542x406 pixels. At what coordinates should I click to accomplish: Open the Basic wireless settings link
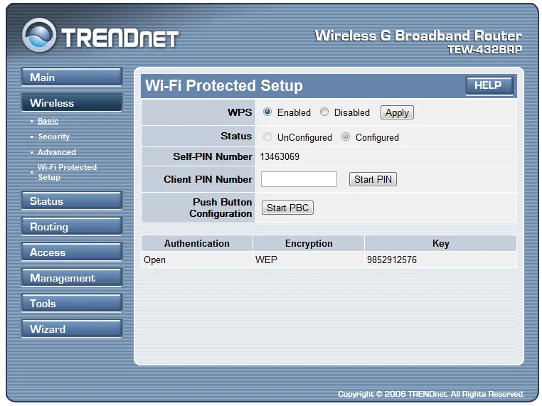pos(48,122)
